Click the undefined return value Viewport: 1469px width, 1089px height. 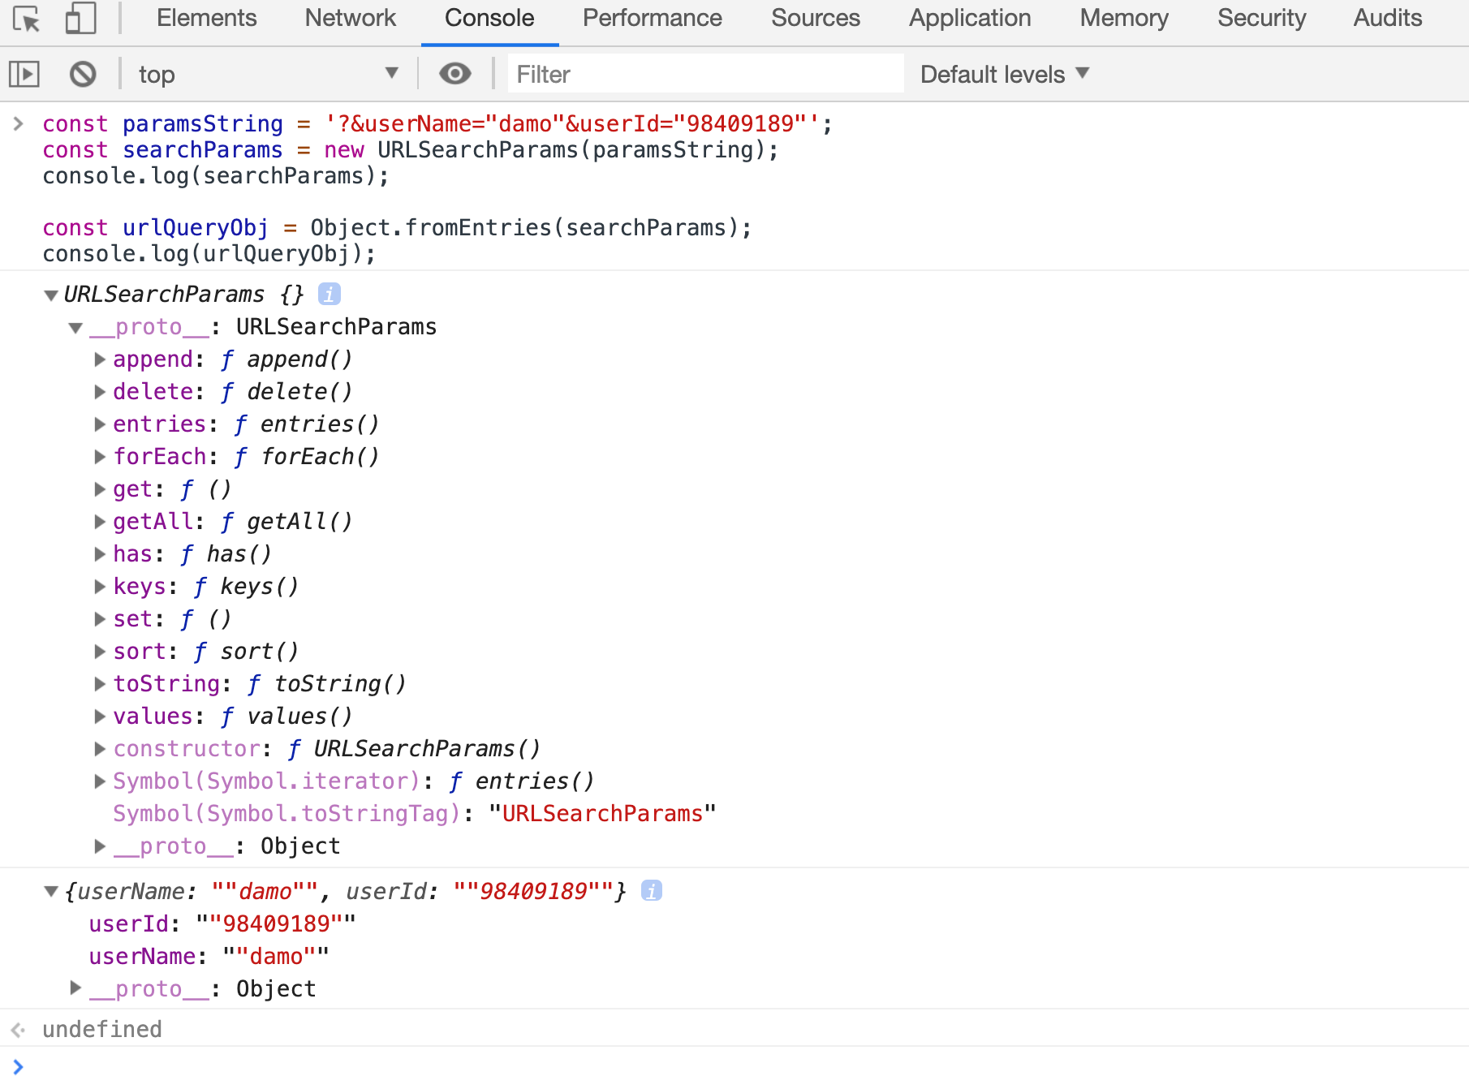point(102,1029)
